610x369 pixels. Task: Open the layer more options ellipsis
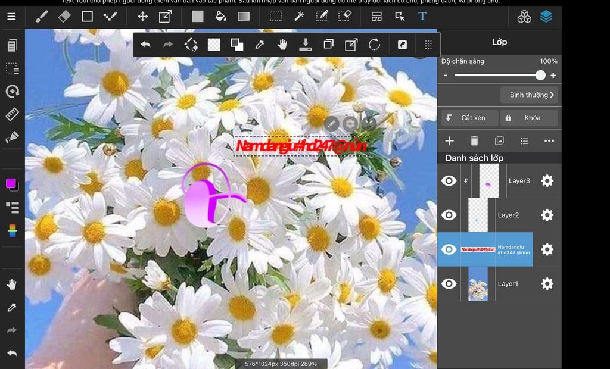coord(549,141)
